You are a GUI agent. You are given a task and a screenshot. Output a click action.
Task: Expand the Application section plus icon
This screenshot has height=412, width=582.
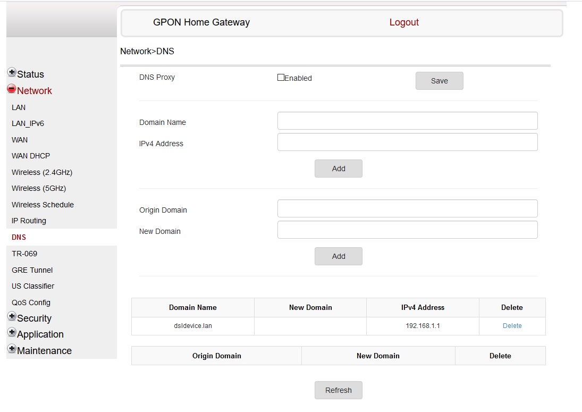coord(12,332)
